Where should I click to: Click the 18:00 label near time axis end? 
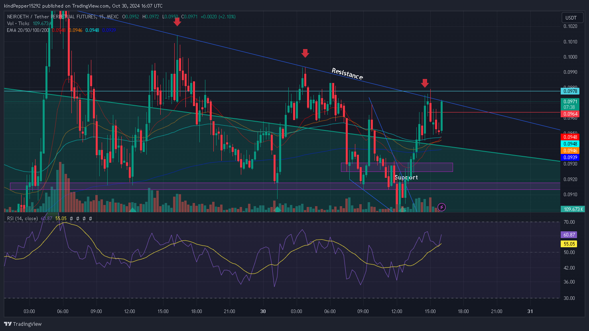pyautogui.click(x=463, y=311)
